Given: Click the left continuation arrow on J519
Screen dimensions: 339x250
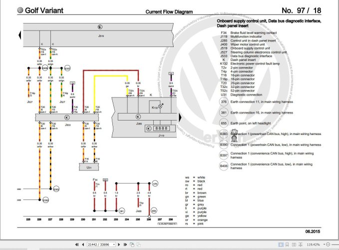Looking at the screenshot, I should 19,35.
